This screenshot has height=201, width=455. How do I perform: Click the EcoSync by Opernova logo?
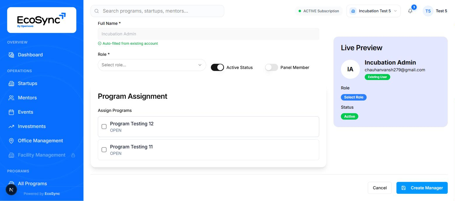point(42,20)
